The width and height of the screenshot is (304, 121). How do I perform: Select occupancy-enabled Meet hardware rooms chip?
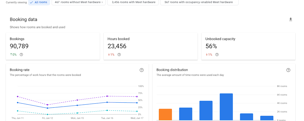click(199, 2)
